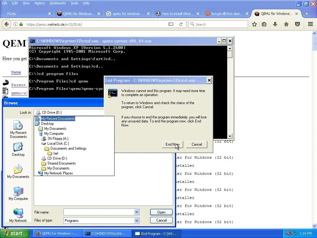Switch to QEMU for Windows taskbar button
The width and height of the screenshot is (317, 238).
(58, 233)
